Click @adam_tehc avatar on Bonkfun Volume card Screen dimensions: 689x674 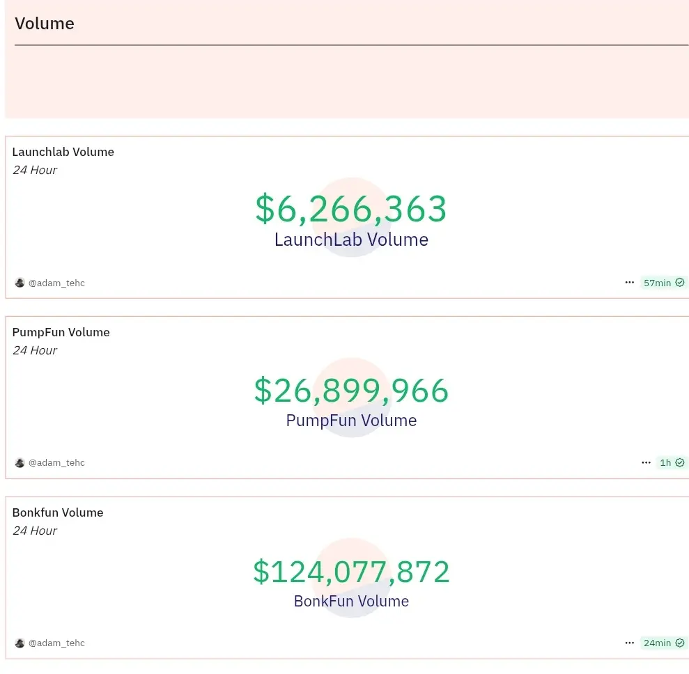(x=20, y=643)
